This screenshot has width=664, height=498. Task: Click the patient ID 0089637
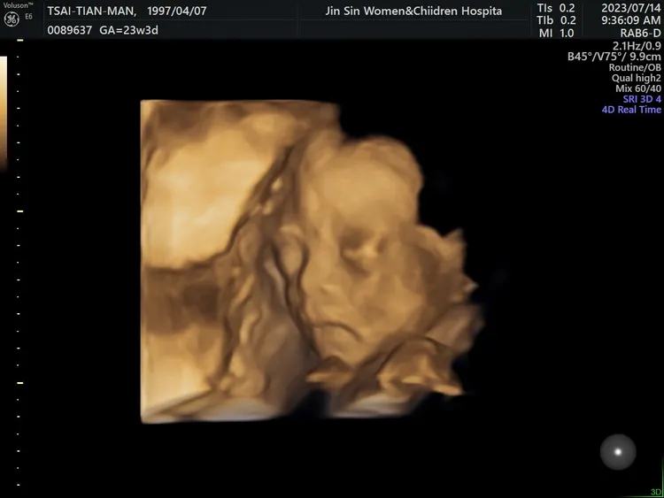coord(68,30)
